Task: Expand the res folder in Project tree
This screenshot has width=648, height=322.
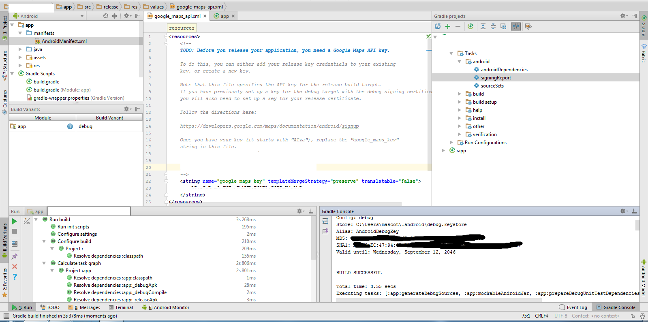Action: pyautogui.click(x=20, y=66)
